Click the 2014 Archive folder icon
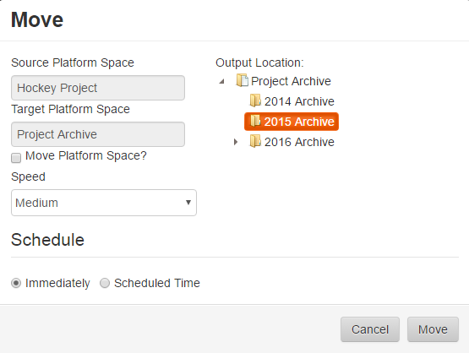 click(255, 100)
